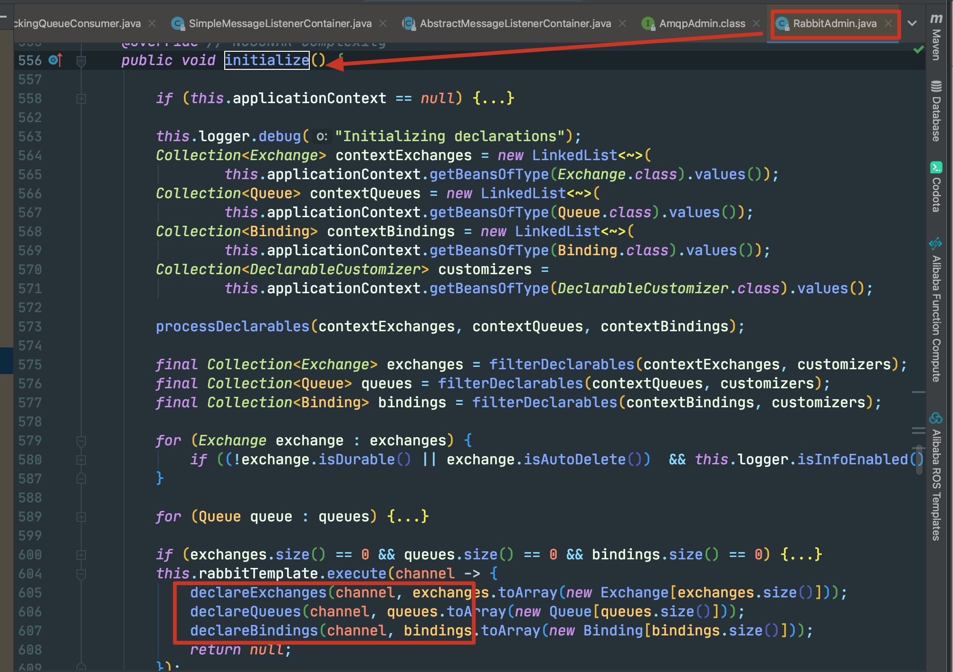Click the green inspection checkmark icon
Image resolution: width=953 pixels, height=672 pixels.
pos(918,49)
